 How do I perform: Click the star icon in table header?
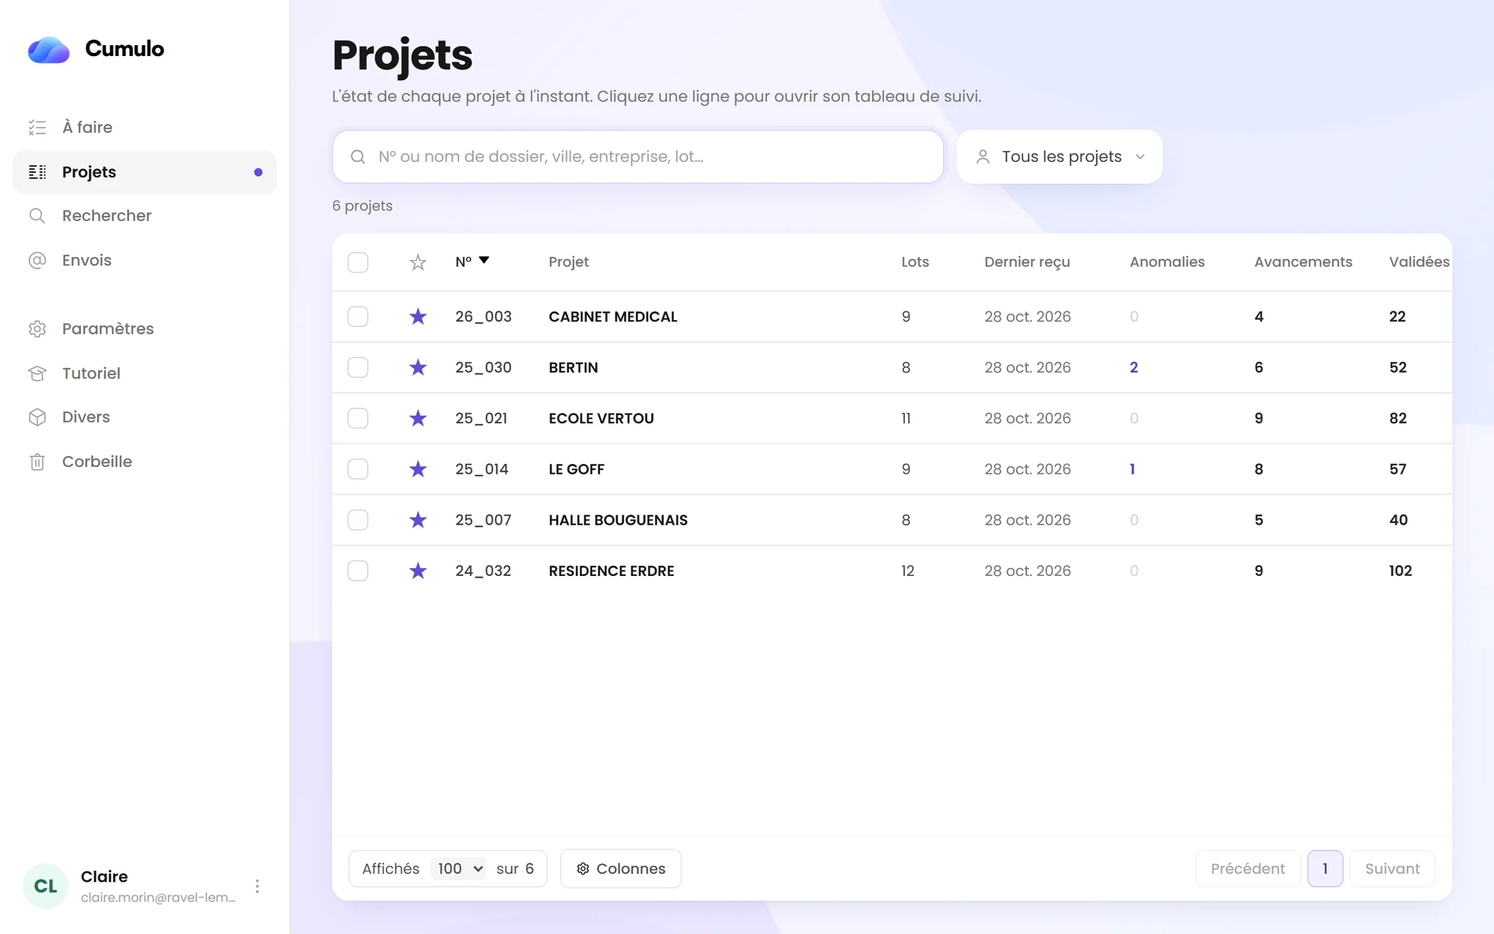coord(418,262)
